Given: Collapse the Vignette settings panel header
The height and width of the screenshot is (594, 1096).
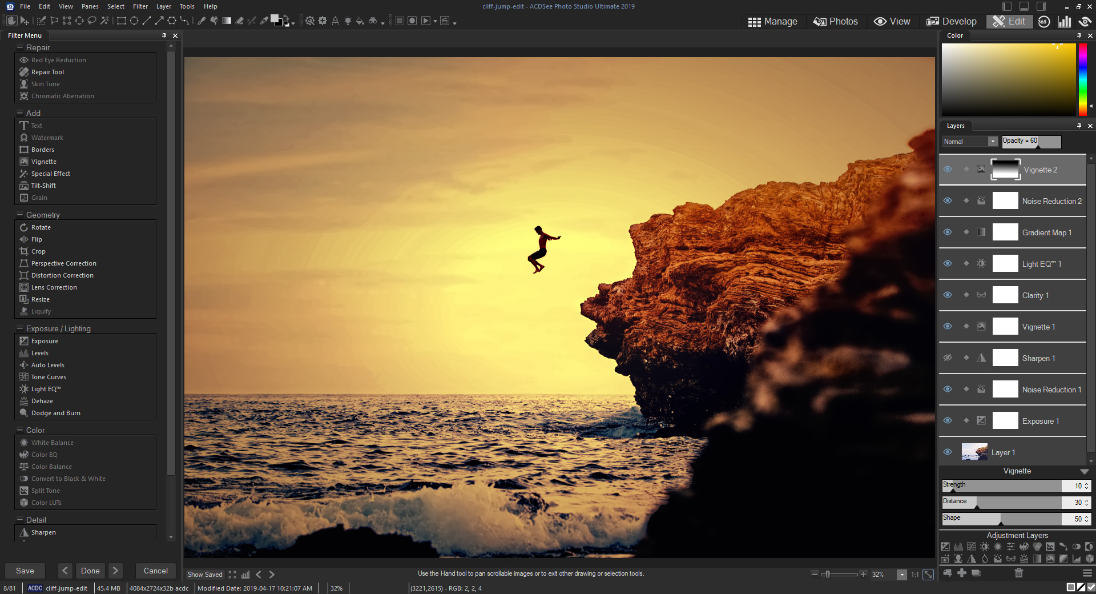Looking at the screenshot, I should pyautogui.click(x=1084, y=471).
